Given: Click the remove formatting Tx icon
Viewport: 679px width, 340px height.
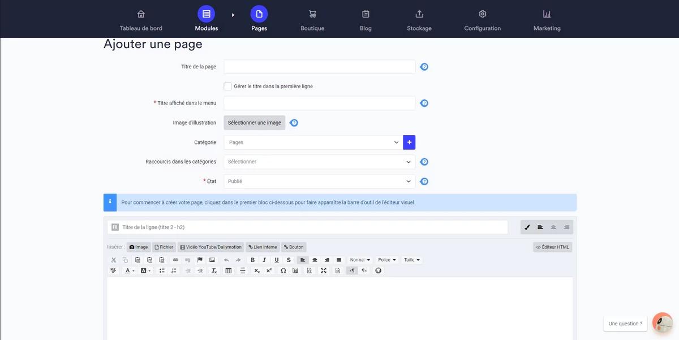Looking at the screenshot, I should tap(214, 271).
